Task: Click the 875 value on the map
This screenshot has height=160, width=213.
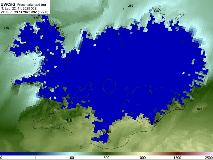Action: point(102,132)
